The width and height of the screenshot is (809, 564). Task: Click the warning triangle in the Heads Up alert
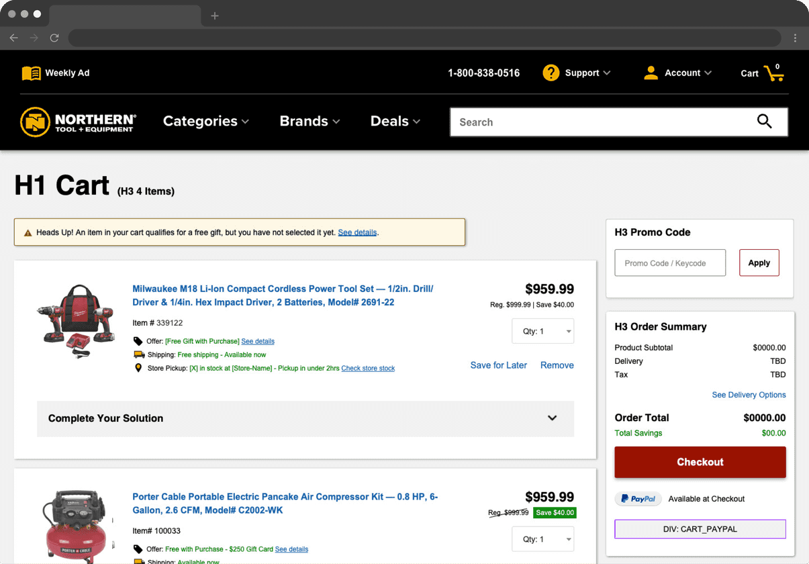click(x=28, y=233)
